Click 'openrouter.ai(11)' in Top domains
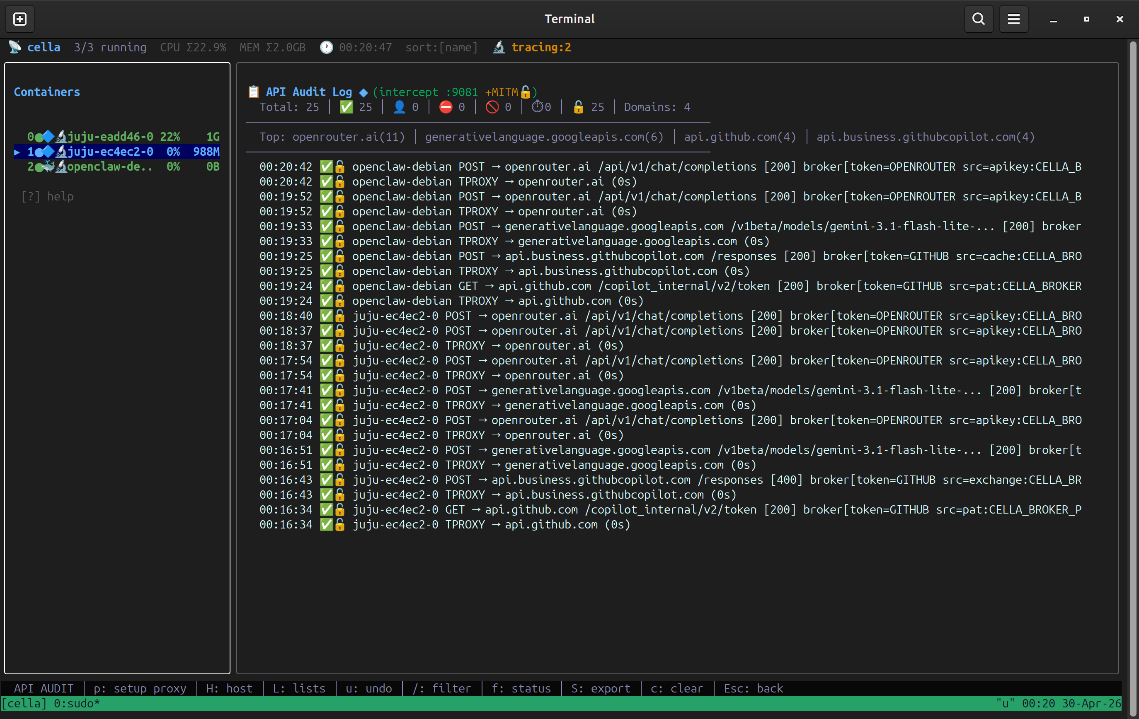Screen dimensions: 1139x719 pyautogui.click(x=349, y=137)
